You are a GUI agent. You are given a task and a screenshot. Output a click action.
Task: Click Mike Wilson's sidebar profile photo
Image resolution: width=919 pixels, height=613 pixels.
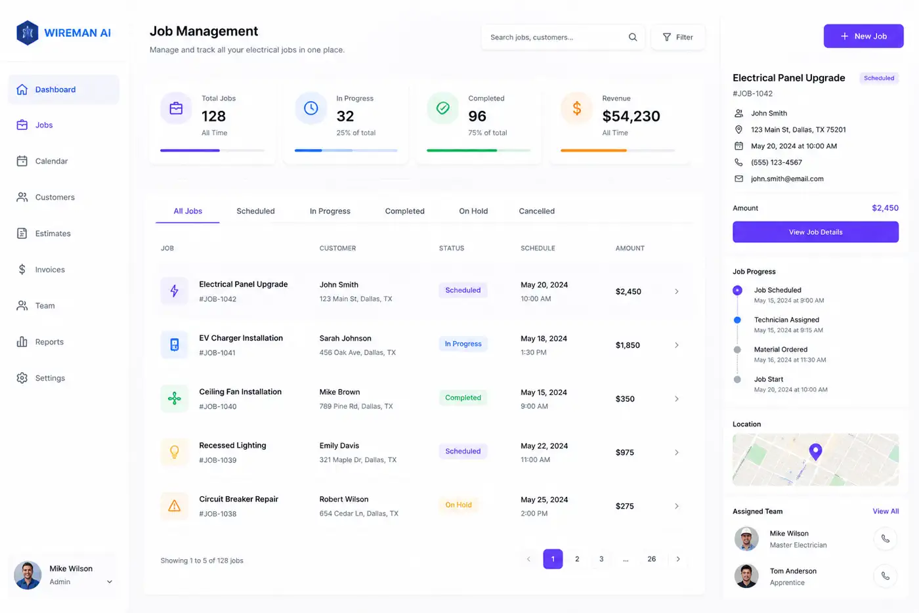[x=28, y=575]
